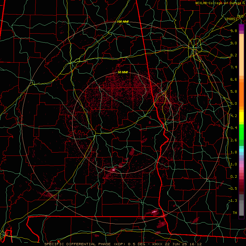
Task: Click the 3.4 value on color scale
Action: pos(234,128)
